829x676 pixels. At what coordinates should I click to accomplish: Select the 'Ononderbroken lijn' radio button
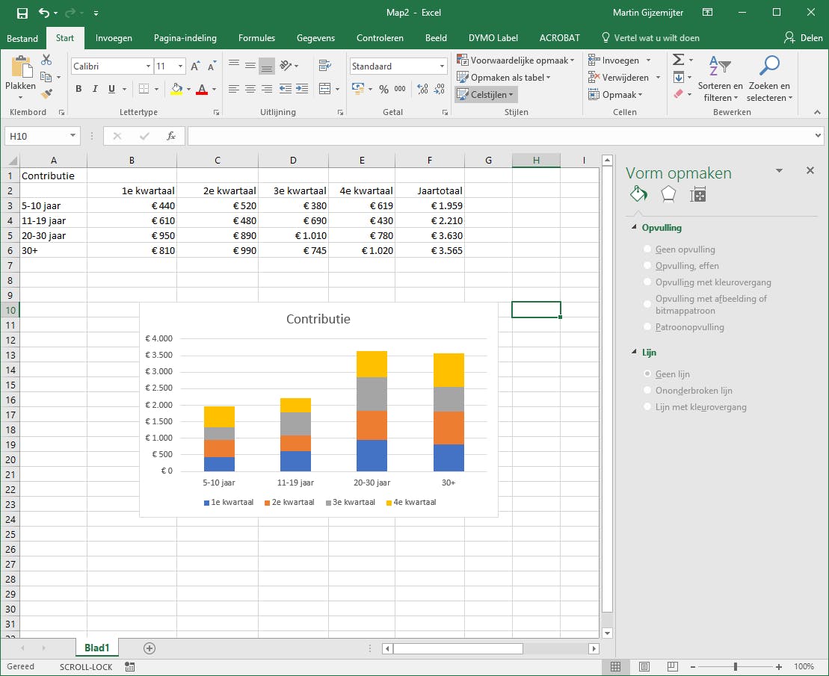coord(647,391)
